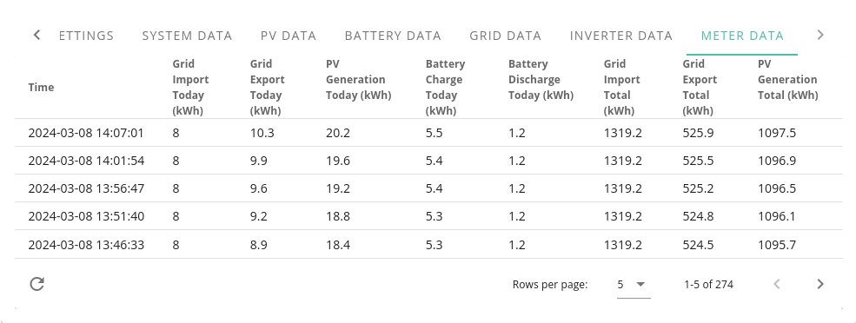This screenshot has width=856, height=323.
Task: Click the Battery Charge Today column header
Action: pos(446,88)
